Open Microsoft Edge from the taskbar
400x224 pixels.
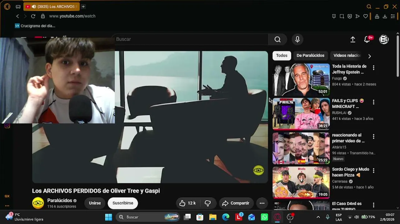point(226,217)
